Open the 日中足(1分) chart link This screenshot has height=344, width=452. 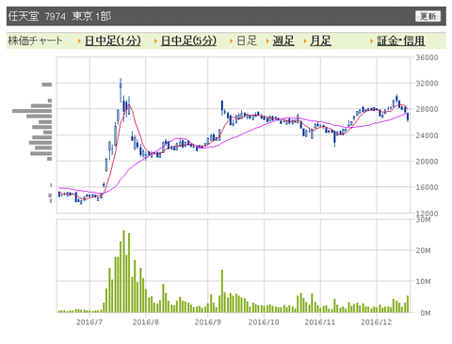click(x=113, y=40)
